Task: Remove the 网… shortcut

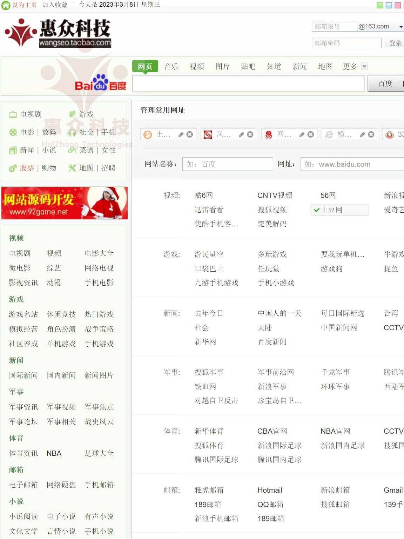Action: [311, 135]
